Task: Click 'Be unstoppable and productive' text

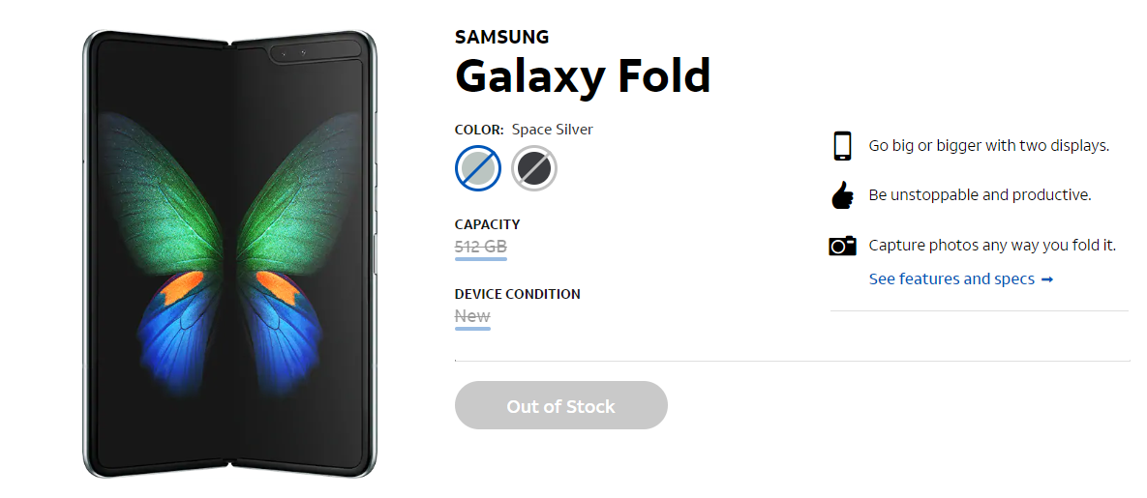Action: click(980, 195)
